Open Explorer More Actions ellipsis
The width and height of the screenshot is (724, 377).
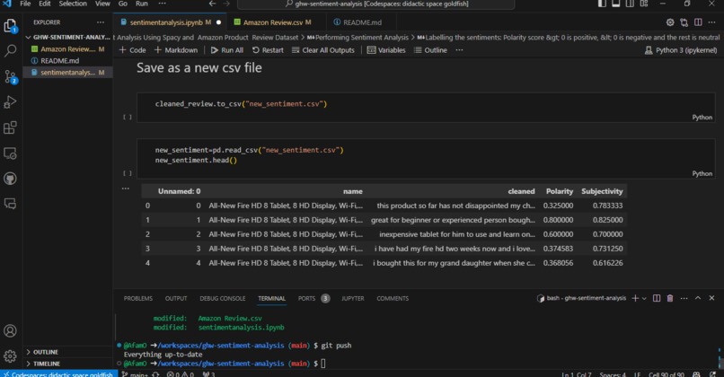click(101, 22)
